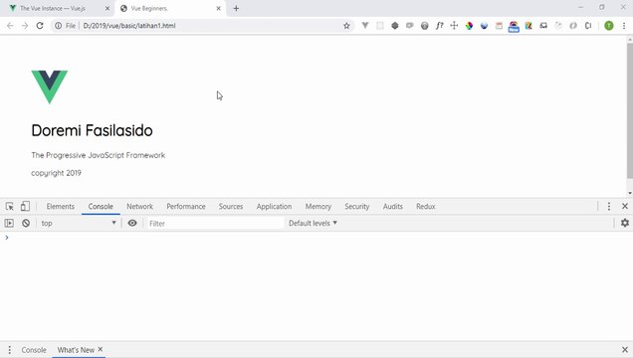Close the DevTools panel

[625, 207]
